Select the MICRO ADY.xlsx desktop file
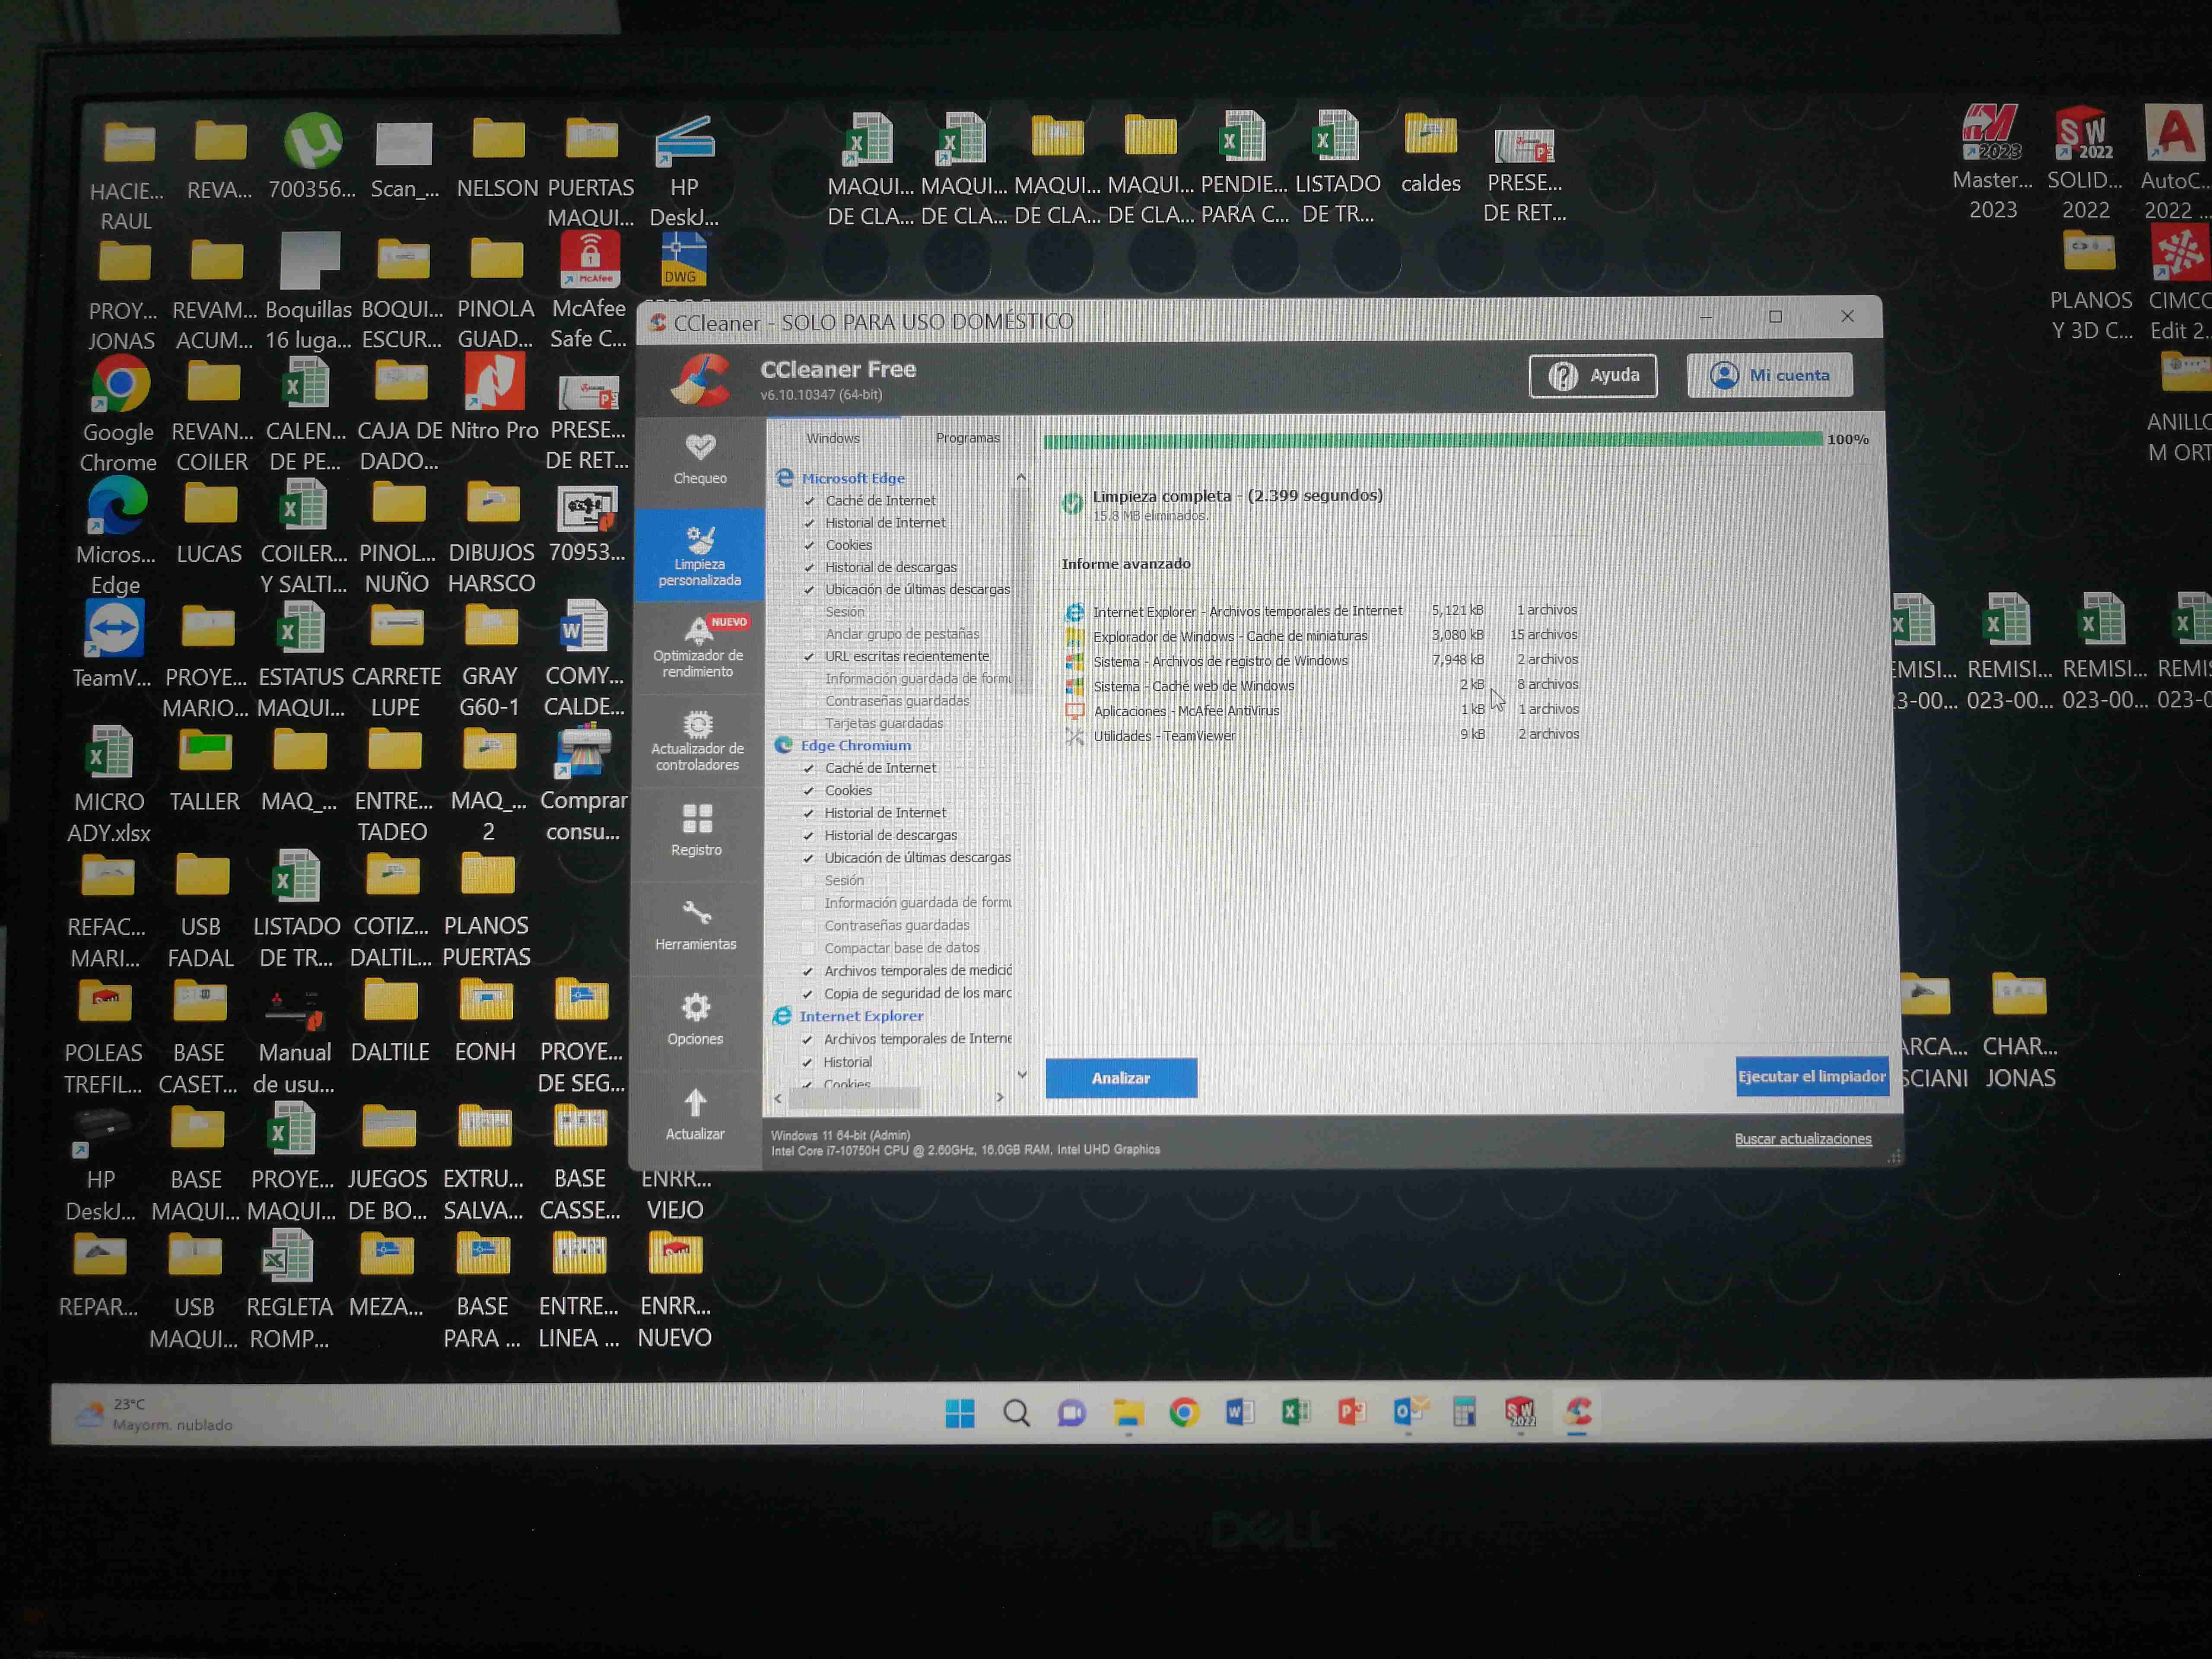The width and height of the screenshot is (2212, 1659). pyautogui.click(x=109, y=785)
